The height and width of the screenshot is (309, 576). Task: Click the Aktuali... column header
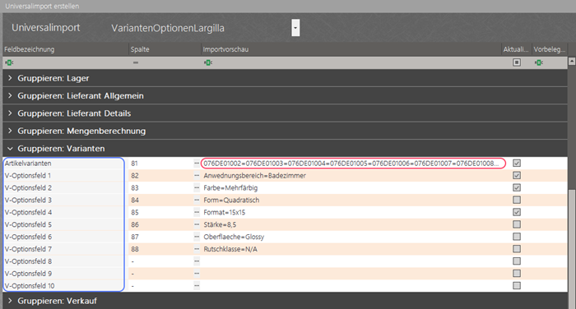tap(517, 49)
